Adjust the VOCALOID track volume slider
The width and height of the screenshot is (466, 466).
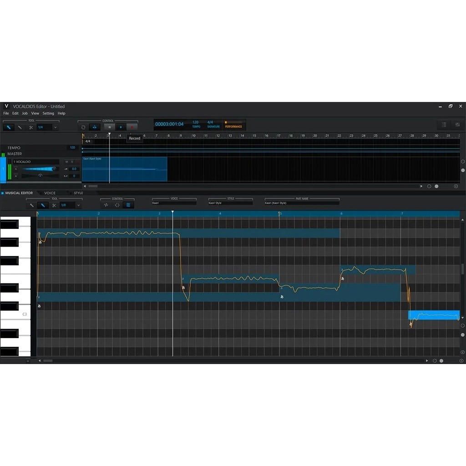click(x=38, y=169)
